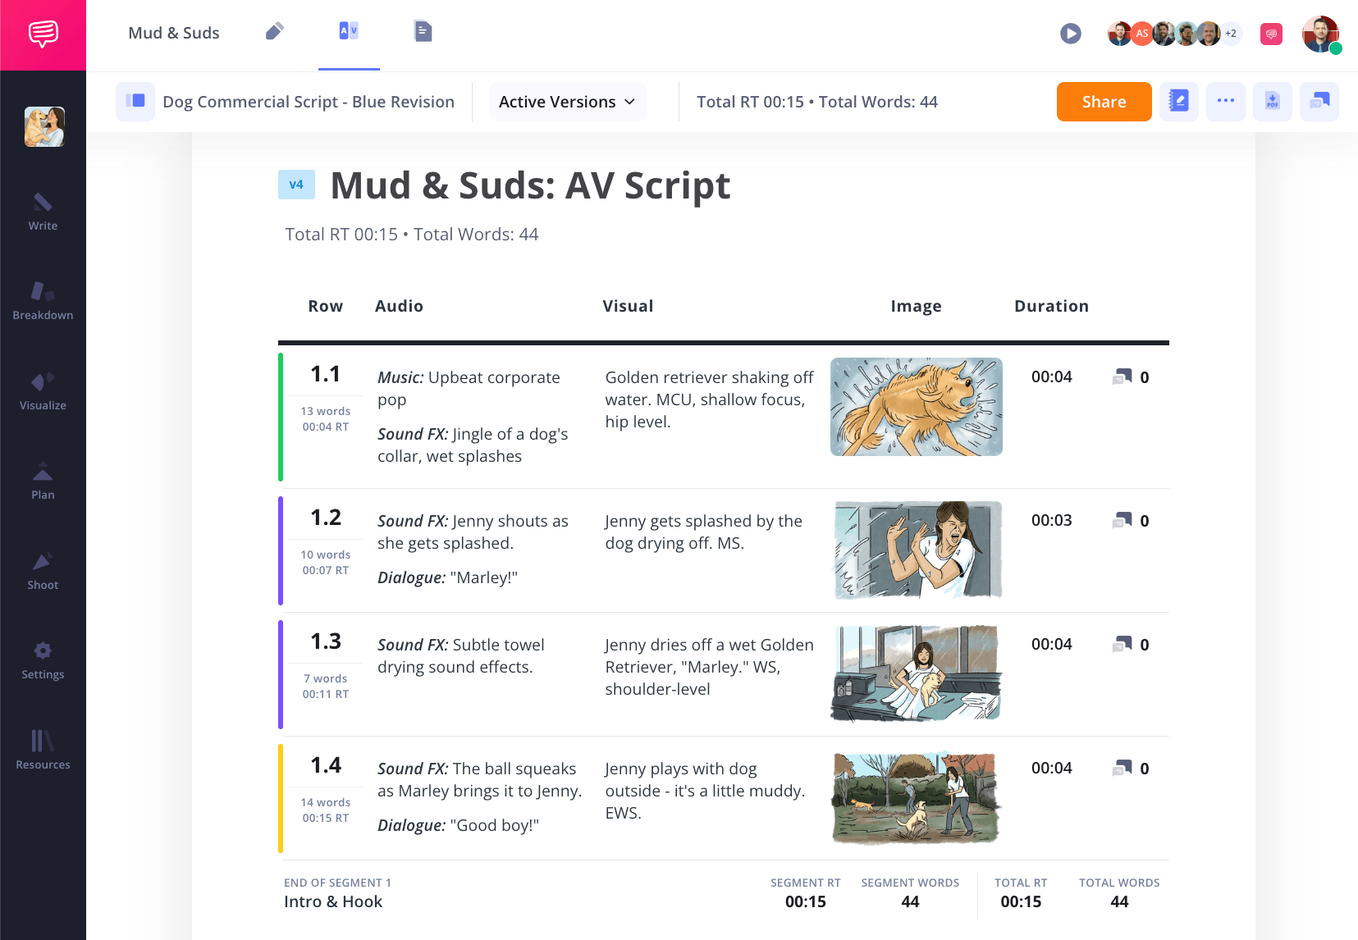1358x940 pixels.
Task: Switch to the AV script tab
Action: [349, 32]
